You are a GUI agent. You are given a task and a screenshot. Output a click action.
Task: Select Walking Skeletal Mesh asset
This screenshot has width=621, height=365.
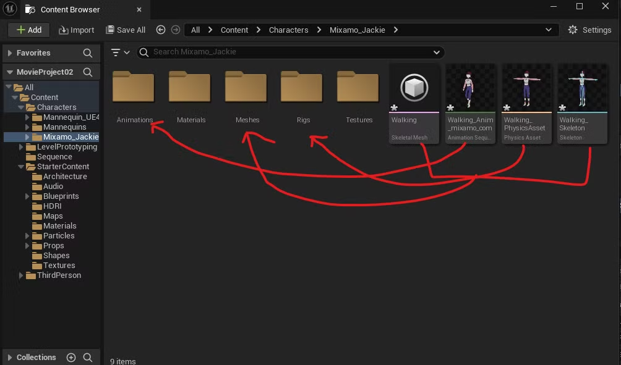pyautogui.click(x=414, y=104)
